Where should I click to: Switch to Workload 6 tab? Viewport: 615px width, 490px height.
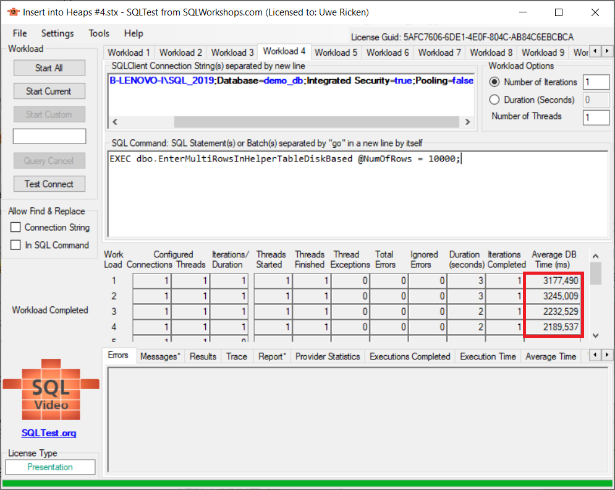[x=388, y=53]
